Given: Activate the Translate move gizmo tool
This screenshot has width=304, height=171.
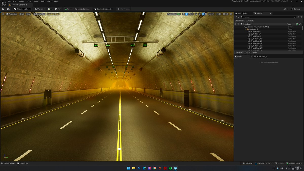Looking at the screenshot, I should 187,14.
